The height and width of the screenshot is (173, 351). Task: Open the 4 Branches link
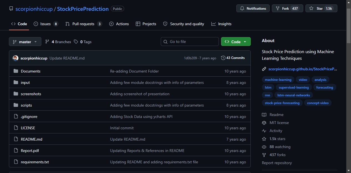click(x=58, y=42)
